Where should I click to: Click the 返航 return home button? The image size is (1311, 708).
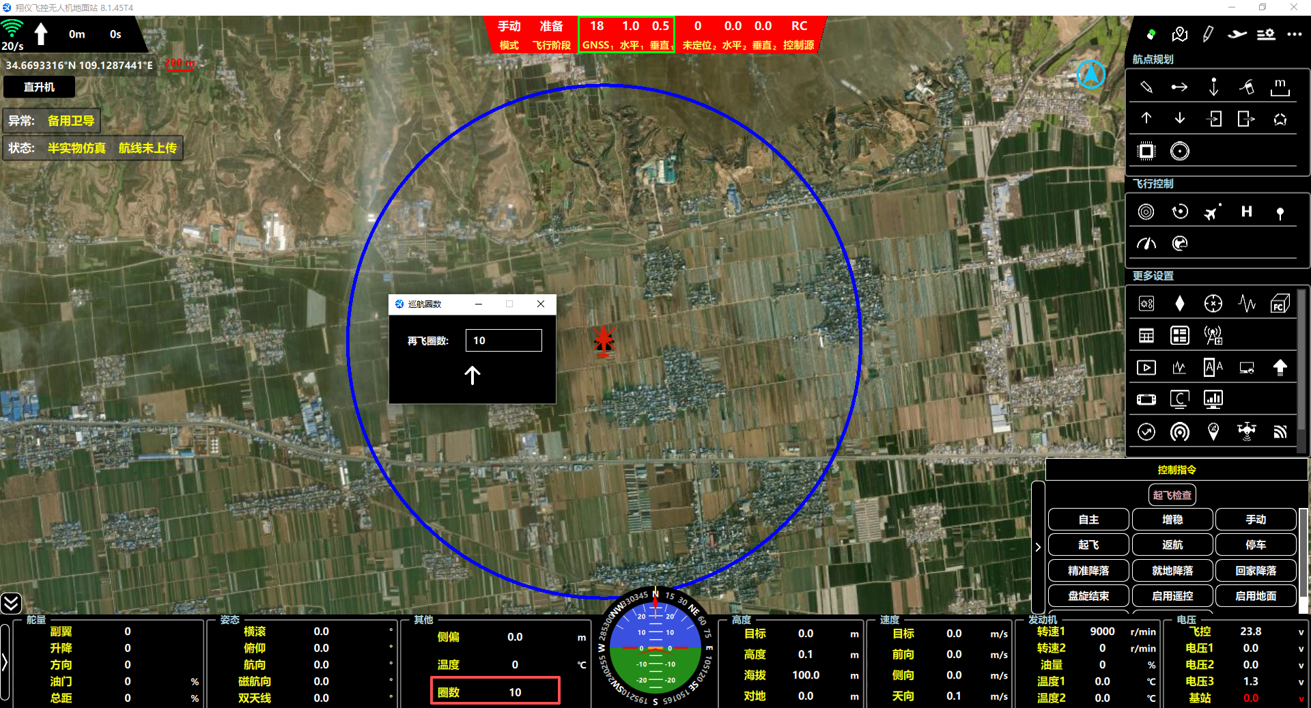pyautogui.click(x=1172, y=545)
